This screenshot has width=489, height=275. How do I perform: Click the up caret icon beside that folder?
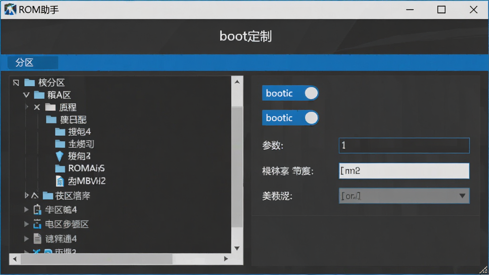tap(35, 195)
